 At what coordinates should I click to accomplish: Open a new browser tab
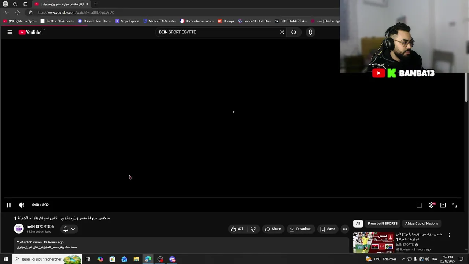[x=96, y=4]
